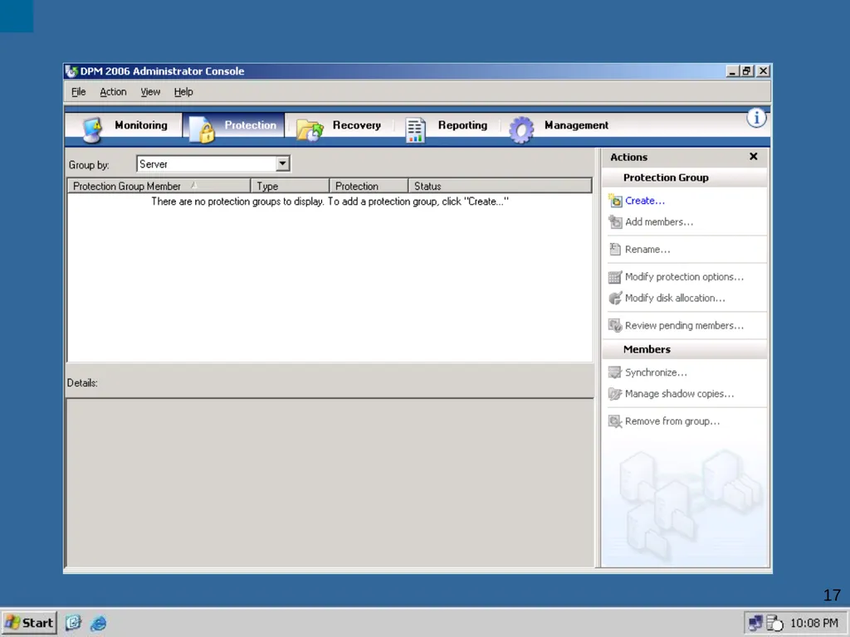The width and height of the screenshot is (850, 637).
Task: Click the Status column header
Action: 499,186
